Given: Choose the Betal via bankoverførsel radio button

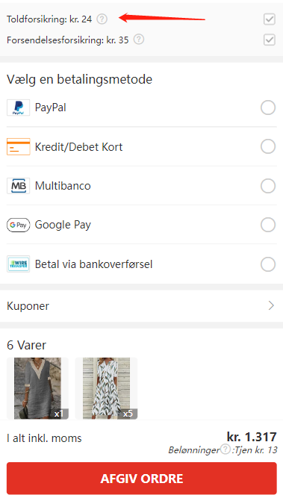Looking at the screenshot, I should [268, 264].
